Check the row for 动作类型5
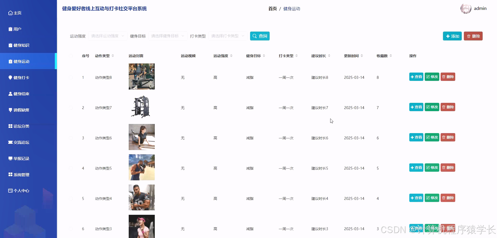 71,168
